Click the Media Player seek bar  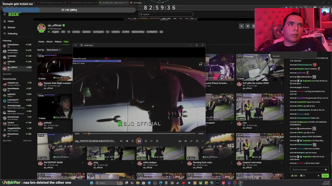139,134
